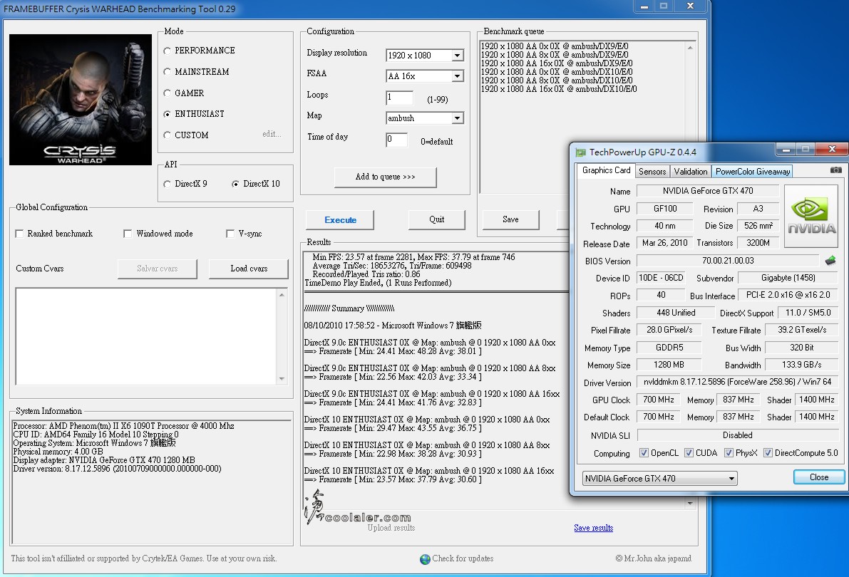The image size is (849, 577).
Task: Click the BIOS save chip icon in GPU-Z
Action: click(830, 261)
